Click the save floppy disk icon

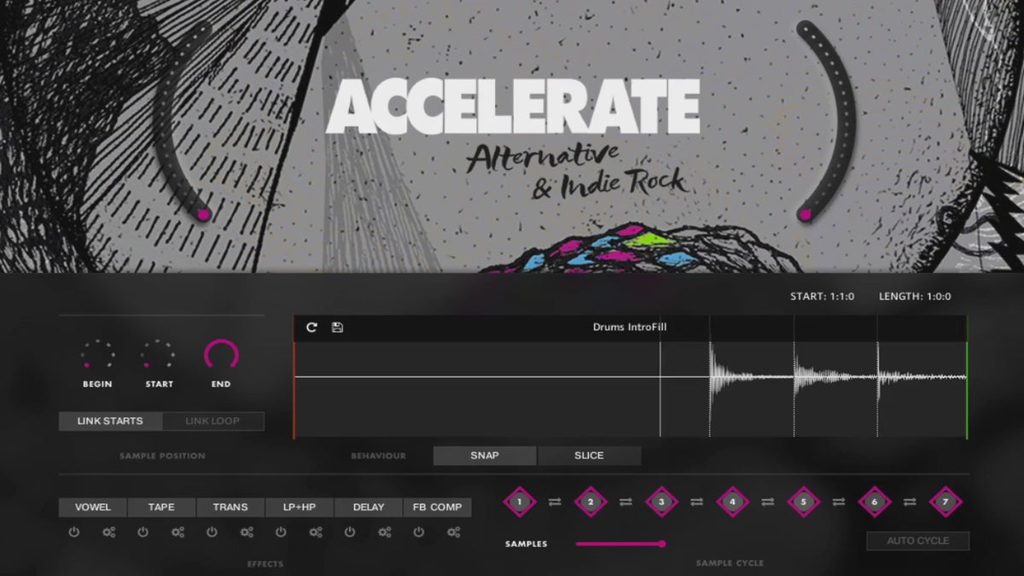(x=337, y=328)
